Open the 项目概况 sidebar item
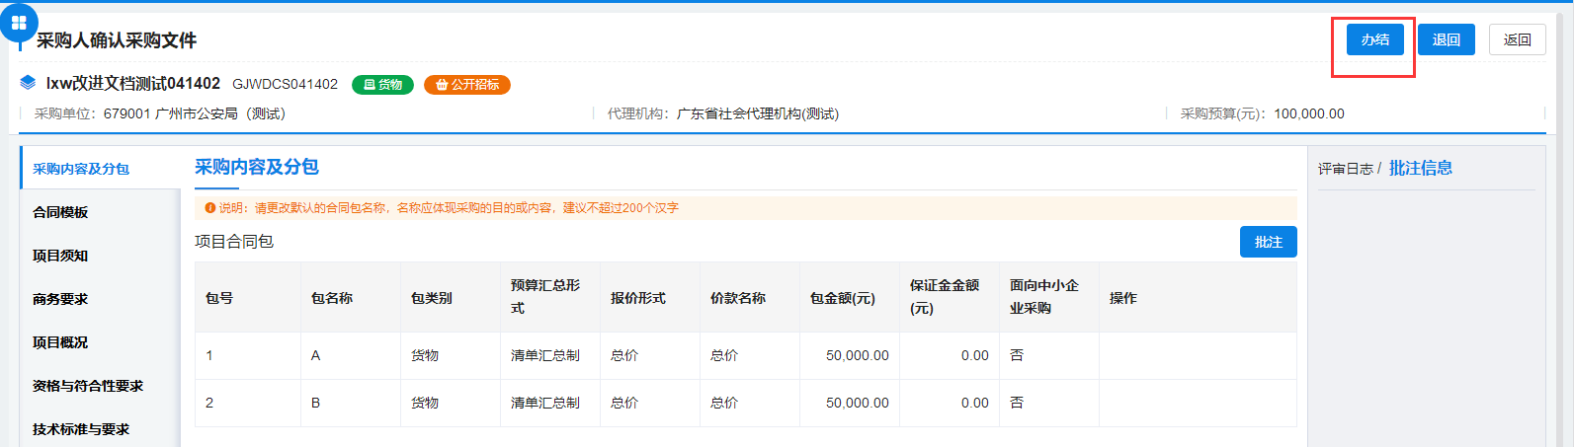1574x447 pixels. point(60,342)
